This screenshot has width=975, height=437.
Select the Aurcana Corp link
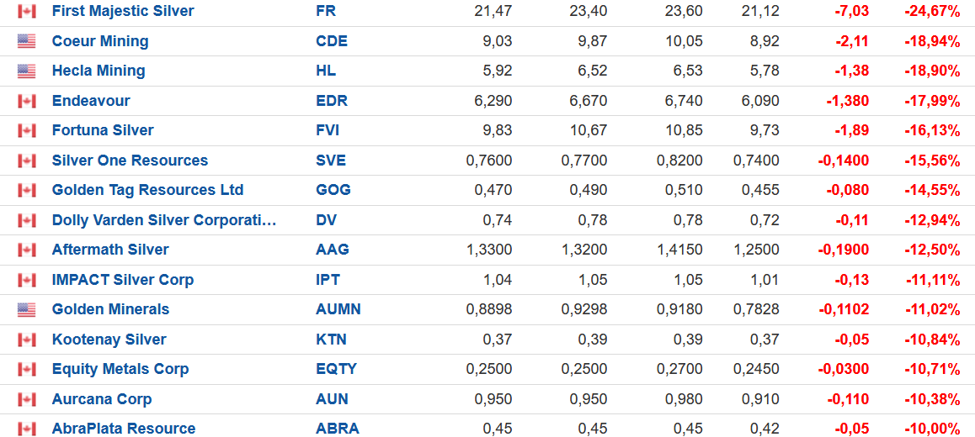point(102,399)
